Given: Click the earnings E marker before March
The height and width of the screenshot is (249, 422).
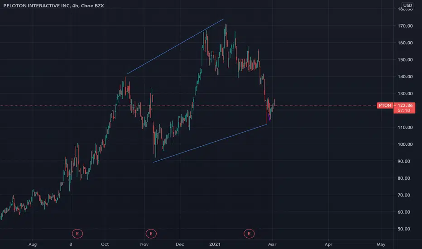Looking at the screenshot, I should 249,234.
